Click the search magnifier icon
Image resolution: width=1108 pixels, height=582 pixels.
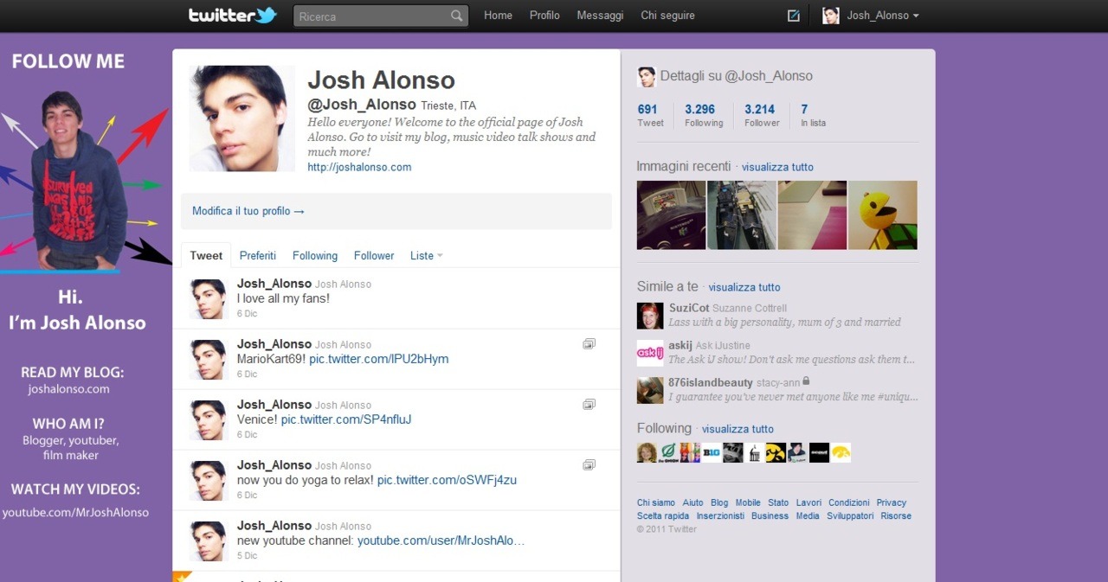457,16
